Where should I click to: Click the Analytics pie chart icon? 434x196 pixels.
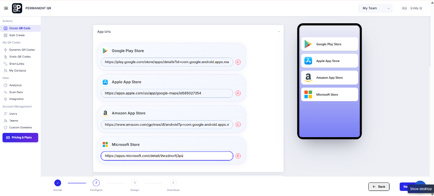click(6, 86)
